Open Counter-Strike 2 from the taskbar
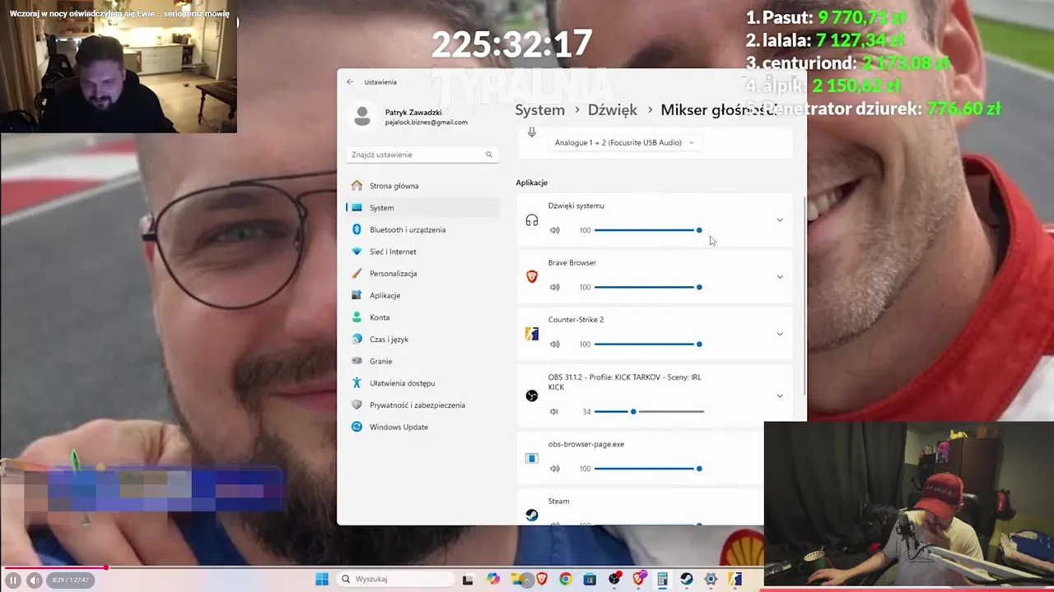This screenshot has height=592, width=1054. pos(735,579)
